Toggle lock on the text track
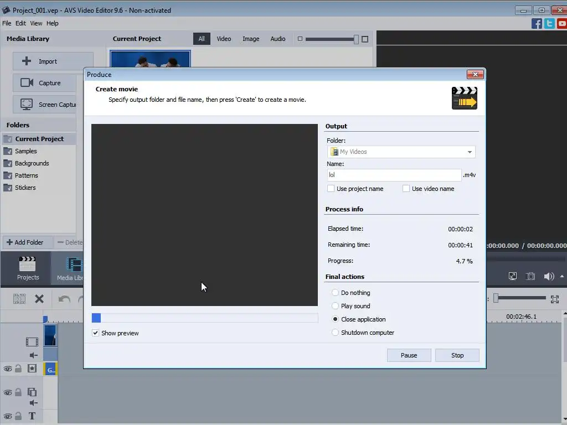 pos(18,416)
